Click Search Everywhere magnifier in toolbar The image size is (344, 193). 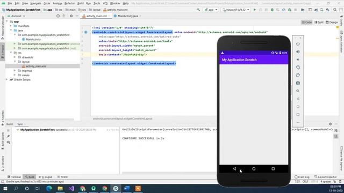(335, 10)
